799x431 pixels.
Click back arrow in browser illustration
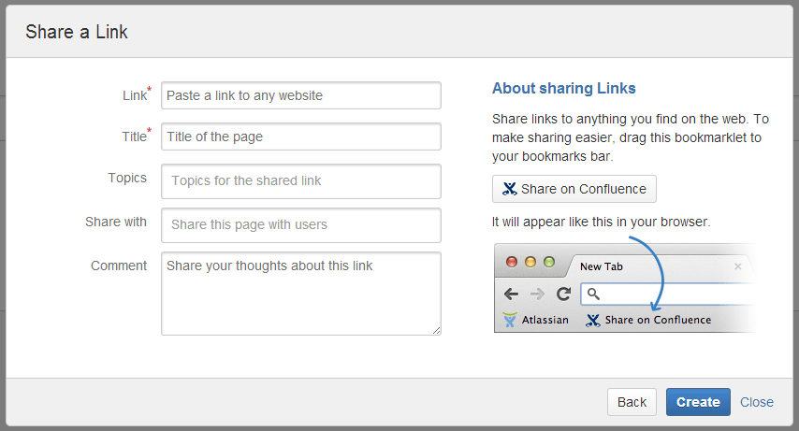511,294
